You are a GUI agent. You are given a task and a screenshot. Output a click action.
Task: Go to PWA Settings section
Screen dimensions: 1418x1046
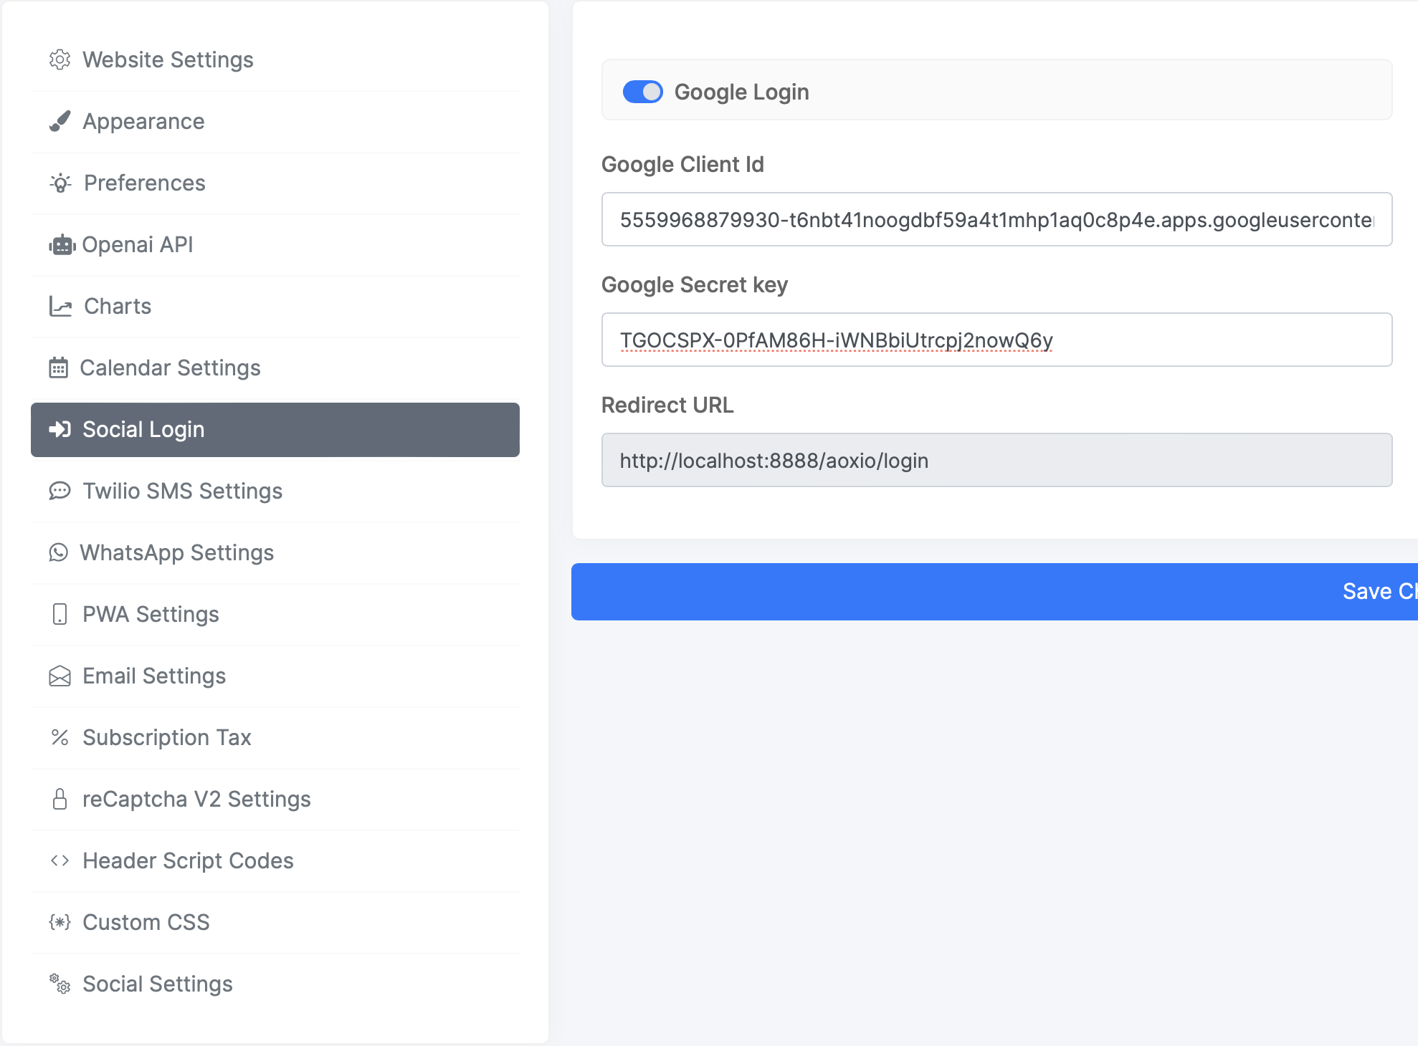coord(151,614)
